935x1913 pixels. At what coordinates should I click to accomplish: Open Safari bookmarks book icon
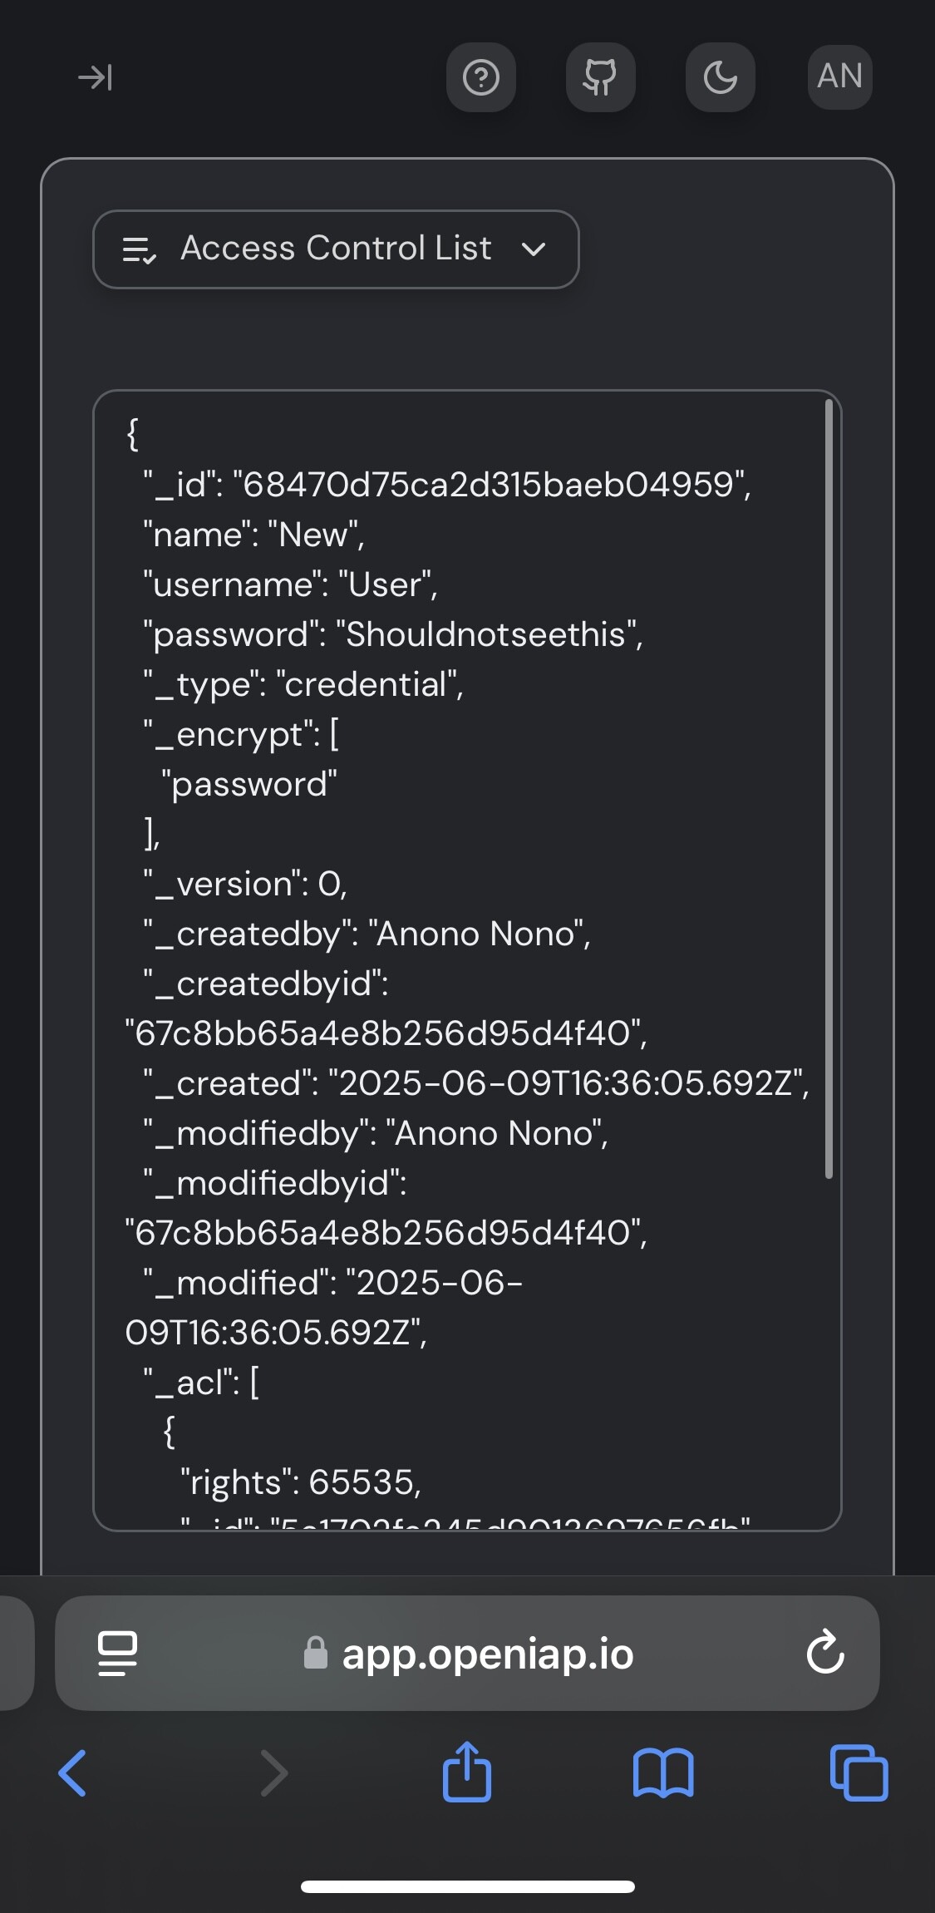[662, 1772]
